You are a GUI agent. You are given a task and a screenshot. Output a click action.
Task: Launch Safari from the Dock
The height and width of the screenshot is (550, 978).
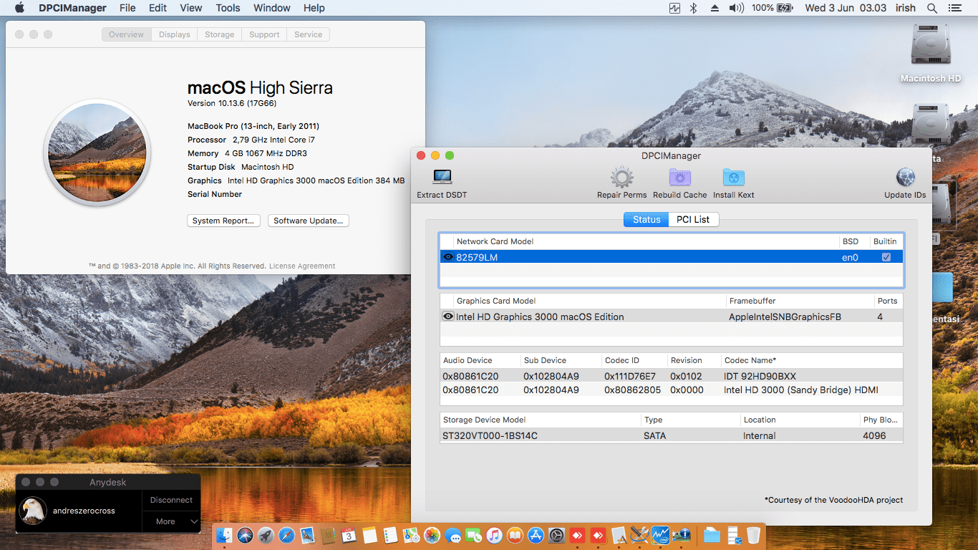(x=286, y=535)
